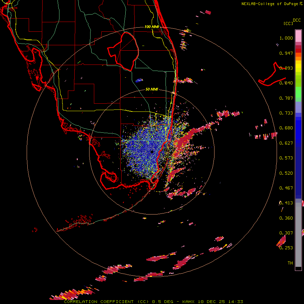Click the 0.627 scale value

click(286, 143)
